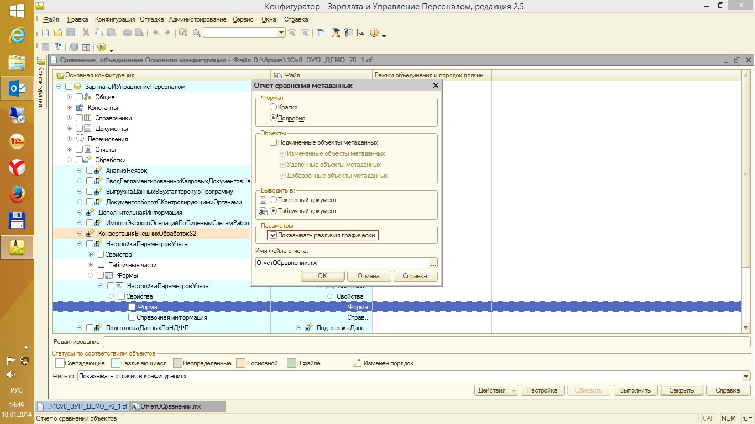Click Start debugging play icon
The height and width of the screenshot is (424, 755).
(x=102, y=47)
